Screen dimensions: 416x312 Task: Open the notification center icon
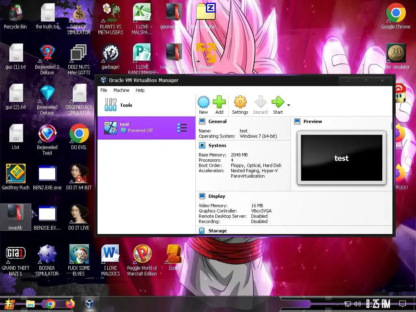coord(403,304)
